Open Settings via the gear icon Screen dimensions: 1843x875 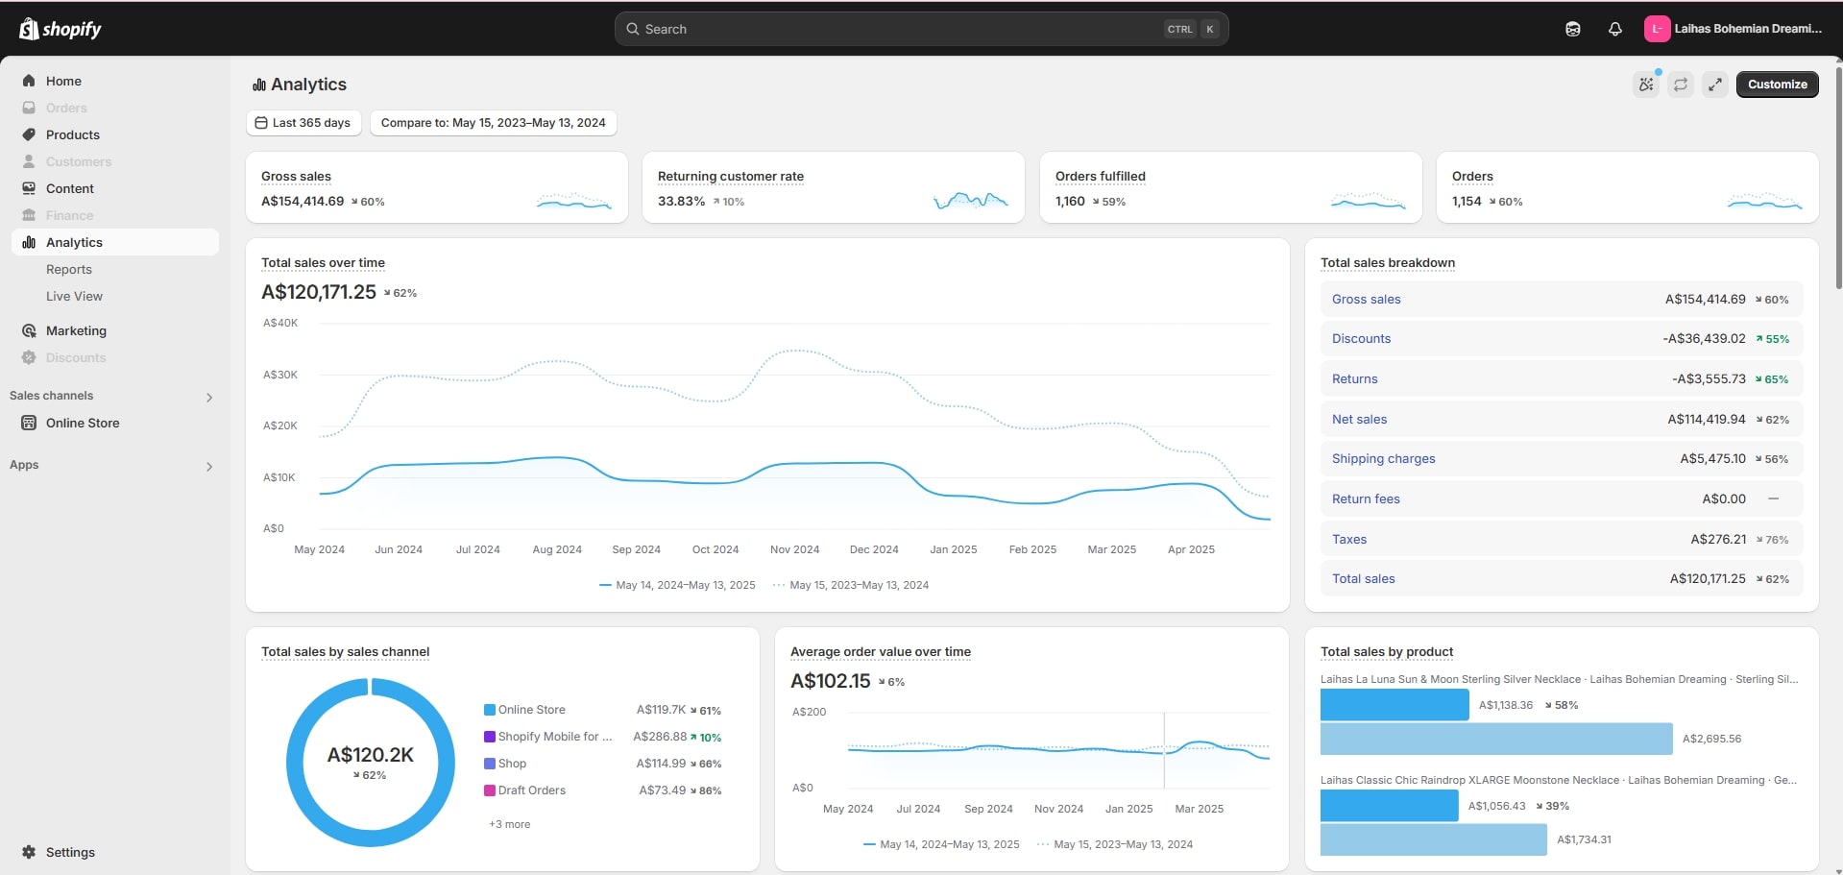coord(29,852)
